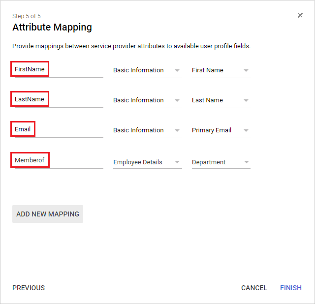Click the Add New Mapping button
Screen dimensions: 315x304
pos(48,214)
